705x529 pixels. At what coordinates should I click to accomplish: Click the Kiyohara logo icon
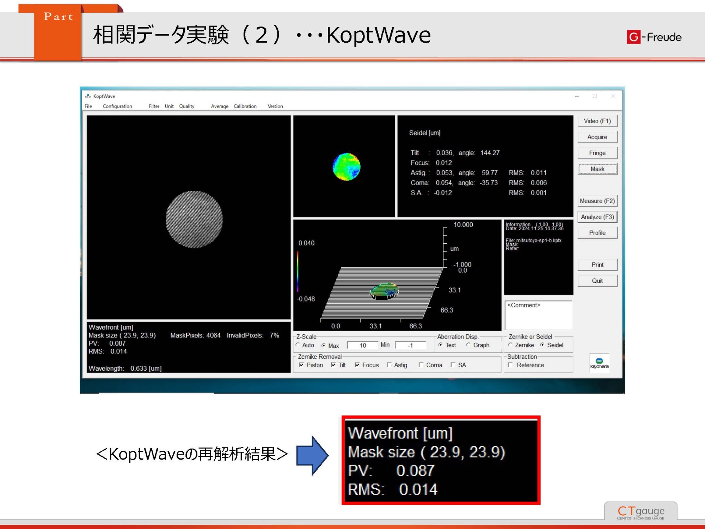click(599, 363)
